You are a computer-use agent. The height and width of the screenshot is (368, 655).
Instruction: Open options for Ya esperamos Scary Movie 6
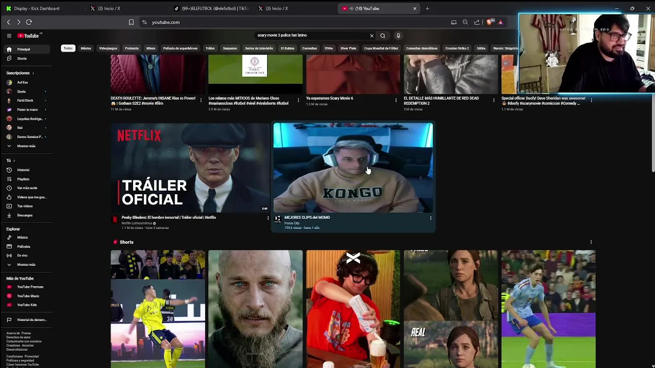tap(396, 100)
